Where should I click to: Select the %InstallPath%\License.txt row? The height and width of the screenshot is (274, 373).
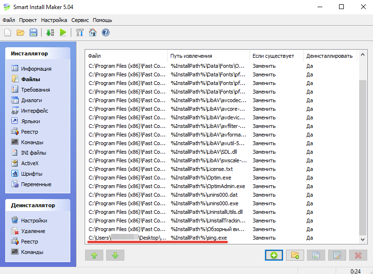pos(222,169)
